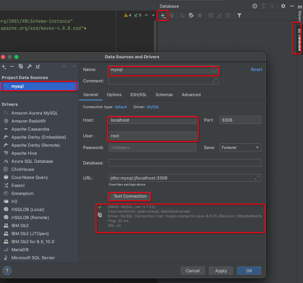Open the Database side tool window tab
The height and width of the screenshot is (283, 303).
[x=299, y=40]
